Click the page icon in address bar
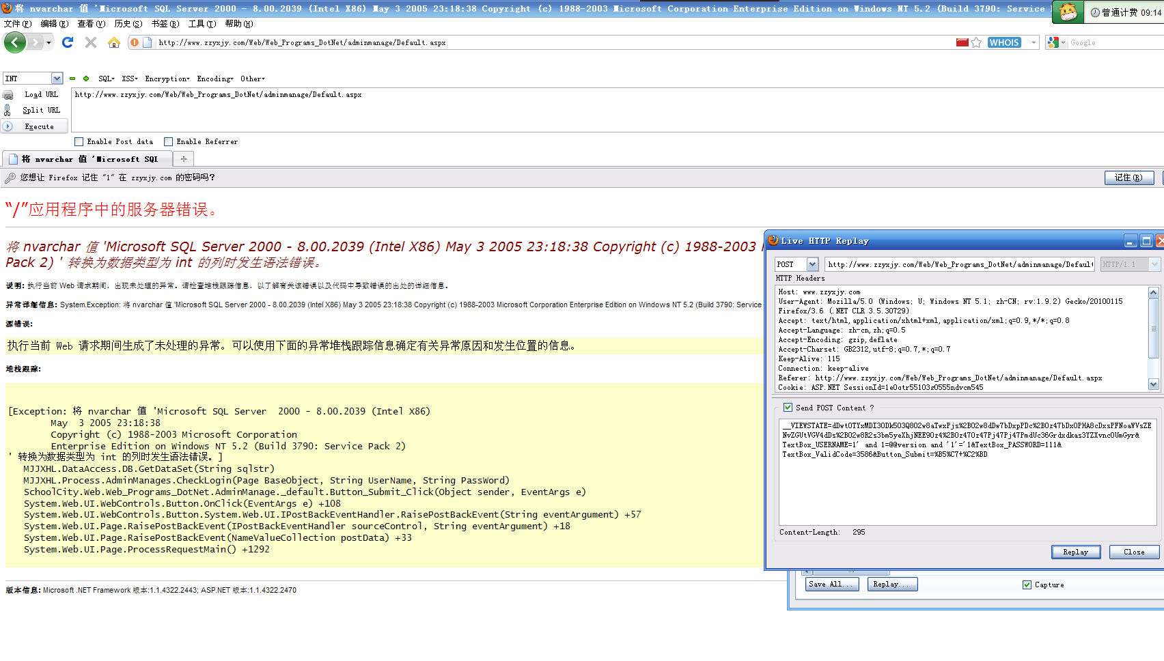 pos(147,42)
